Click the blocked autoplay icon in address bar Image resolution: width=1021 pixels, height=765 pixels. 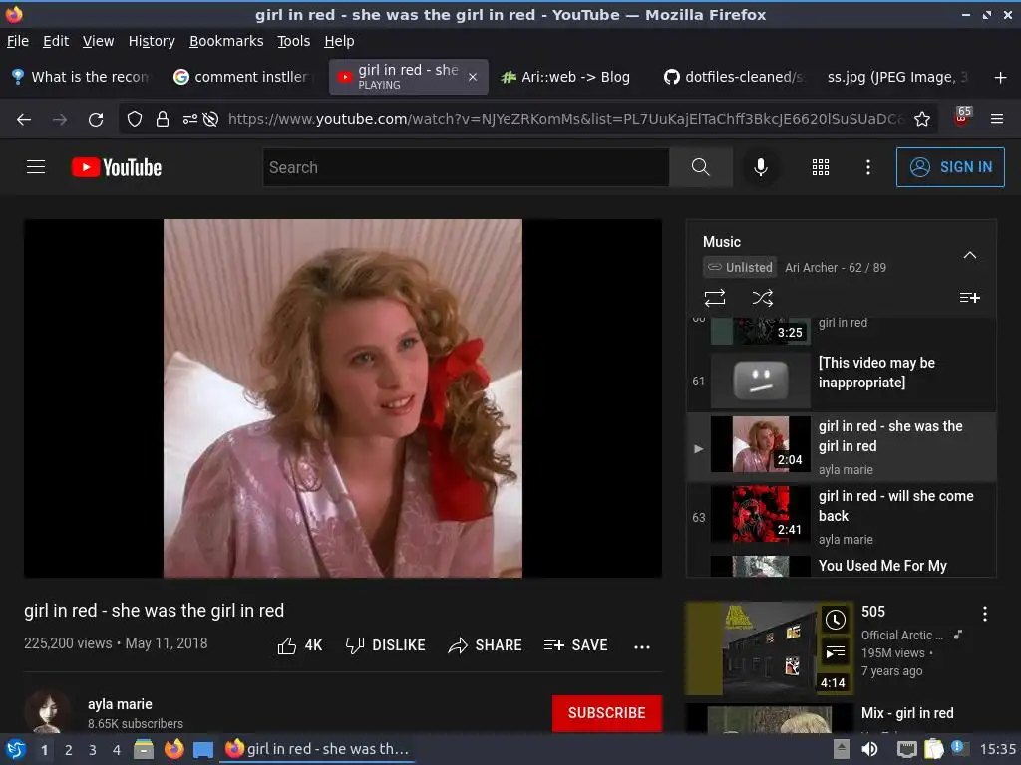[x=210, y=120]
